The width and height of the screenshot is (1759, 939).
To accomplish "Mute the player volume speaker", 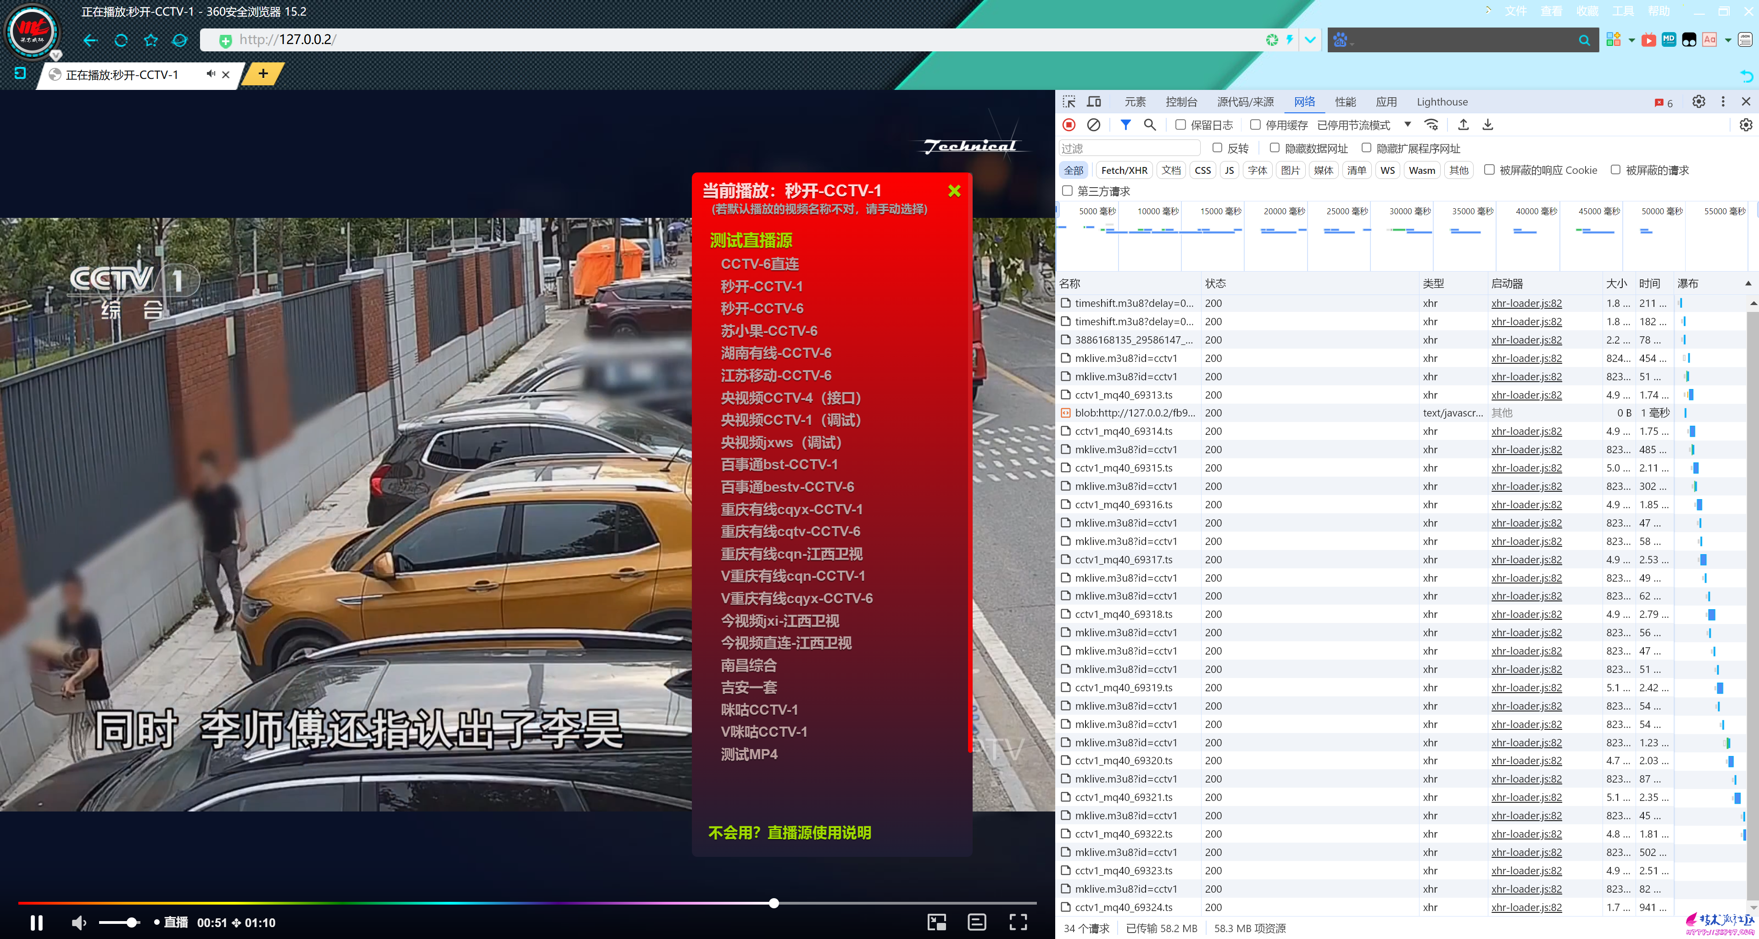I will 79,922.
